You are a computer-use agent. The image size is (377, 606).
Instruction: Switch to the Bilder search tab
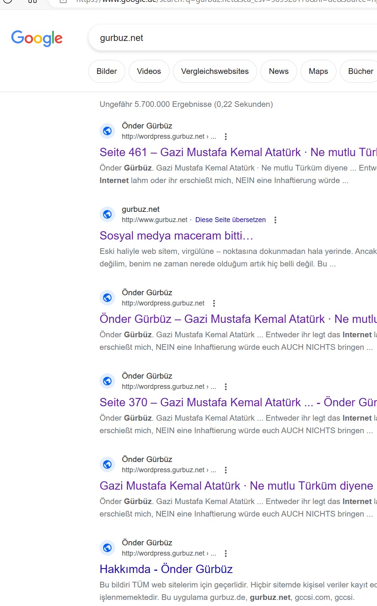click(107, 71)
